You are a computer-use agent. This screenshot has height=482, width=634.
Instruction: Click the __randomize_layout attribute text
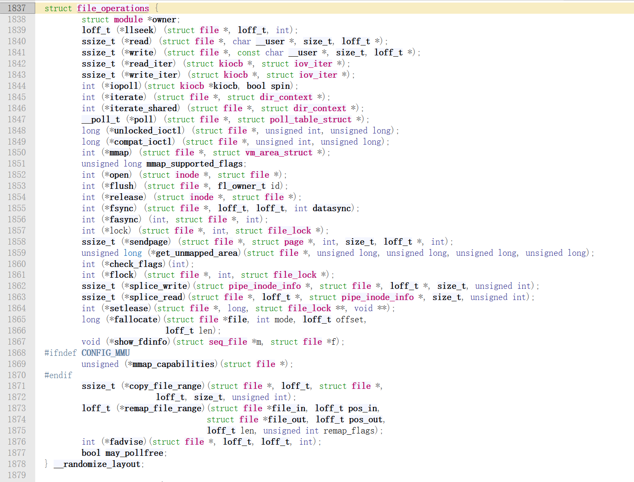point(97,464)
